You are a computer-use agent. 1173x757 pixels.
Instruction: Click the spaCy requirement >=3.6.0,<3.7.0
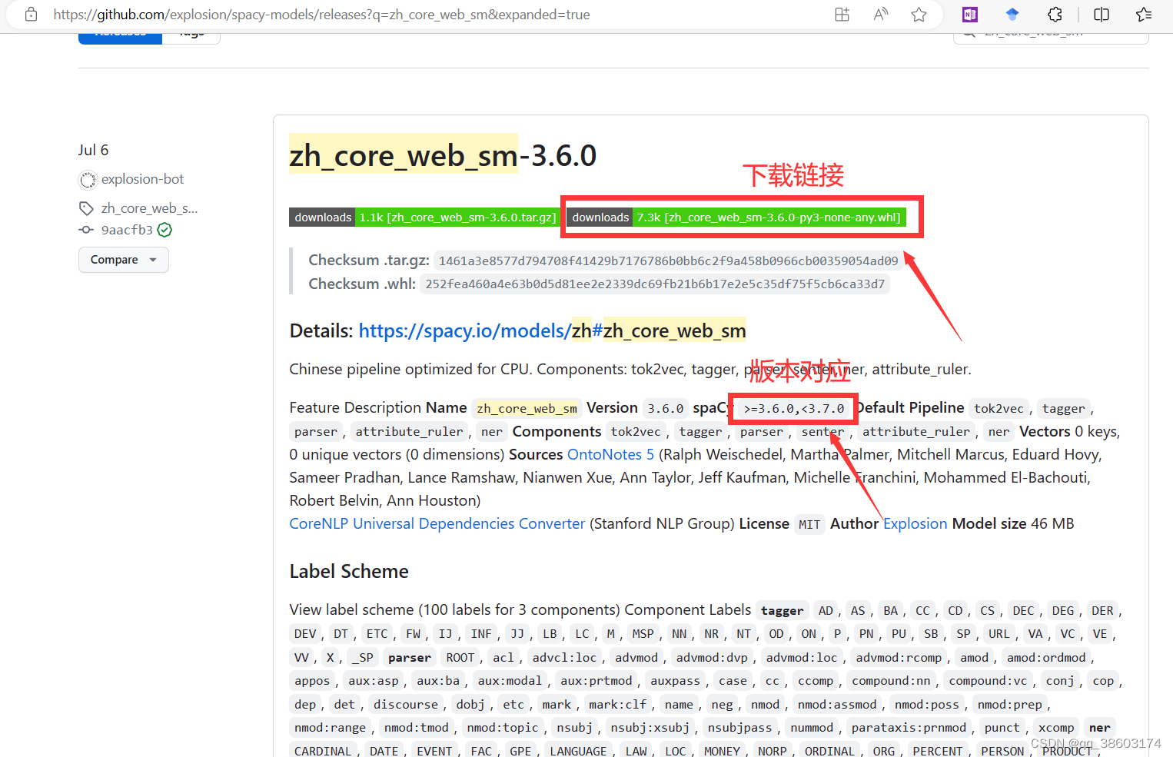[794, 409]
